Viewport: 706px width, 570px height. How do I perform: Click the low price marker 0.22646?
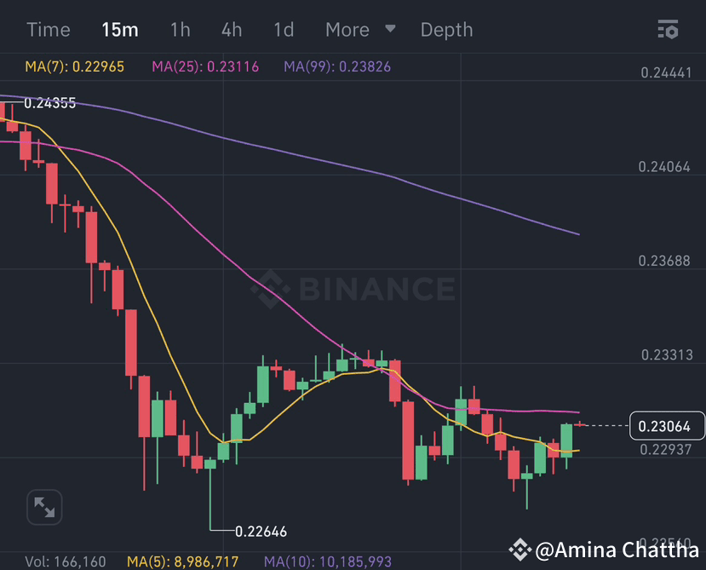(x=261, y=531)
